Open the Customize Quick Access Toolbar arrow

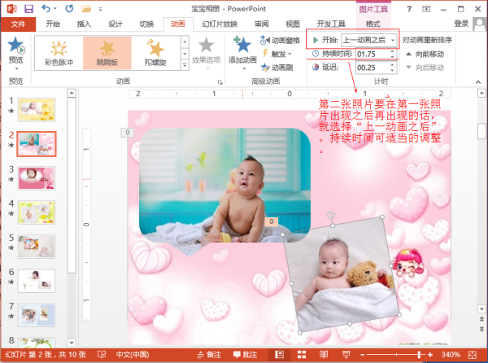100,9
